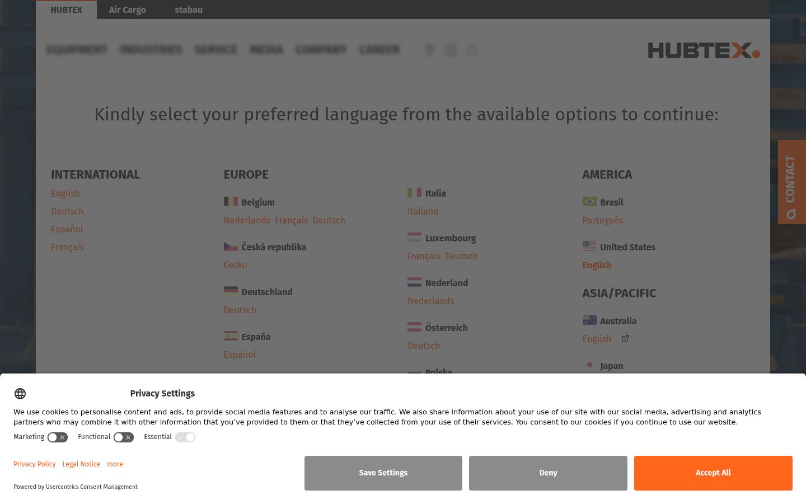Image resolution: width=806 pixels, height=504 pixels.
Task: Switch to the stabau tab
Action: pos(189,10)
